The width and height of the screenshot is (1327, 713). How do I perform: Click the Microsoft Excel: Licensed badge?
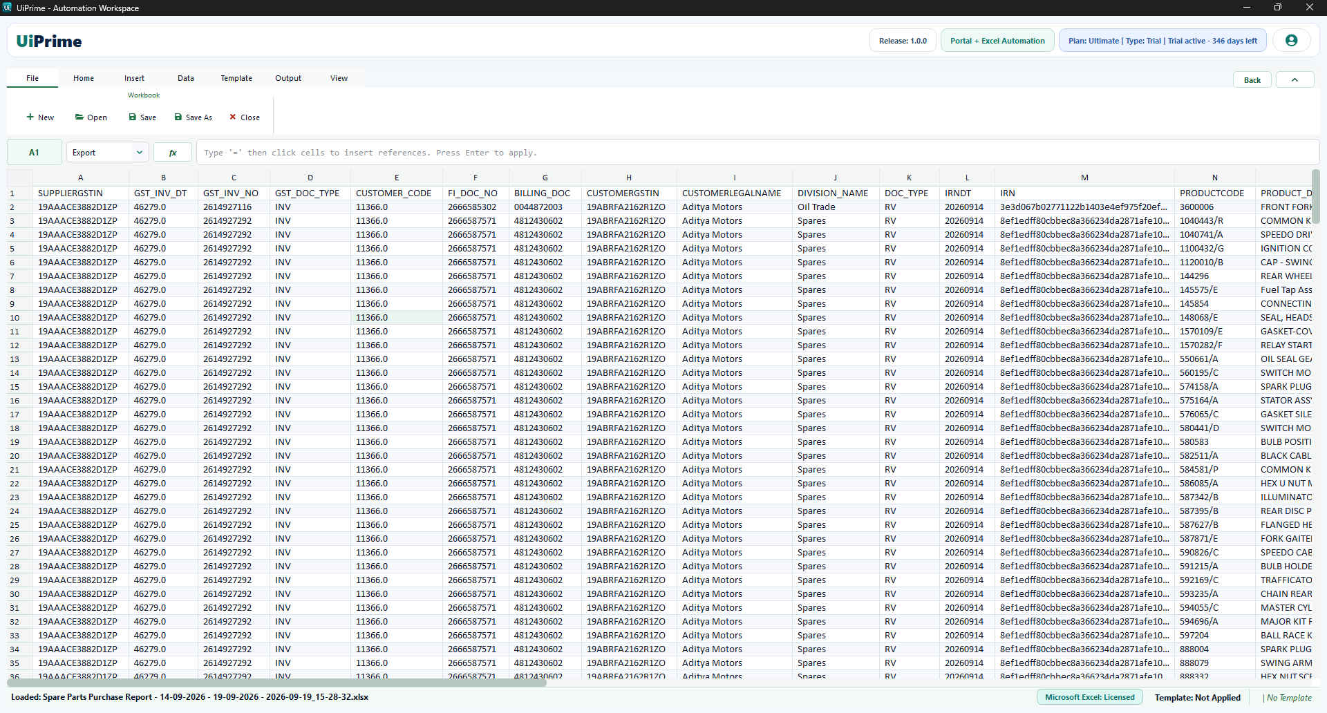1089,697
